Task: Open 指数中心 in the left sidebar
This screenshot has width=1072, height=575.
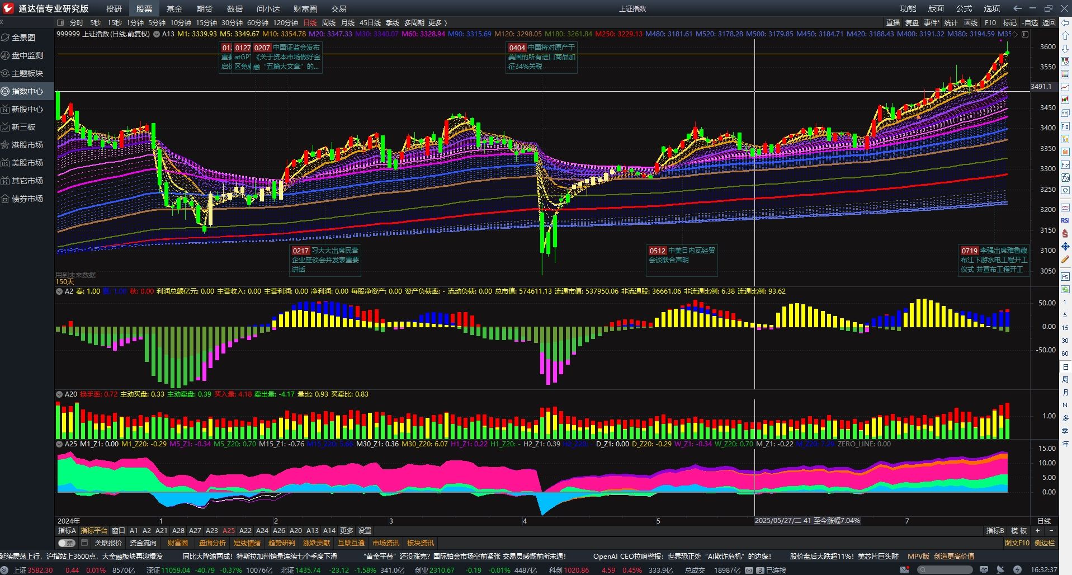Action: 27,91
